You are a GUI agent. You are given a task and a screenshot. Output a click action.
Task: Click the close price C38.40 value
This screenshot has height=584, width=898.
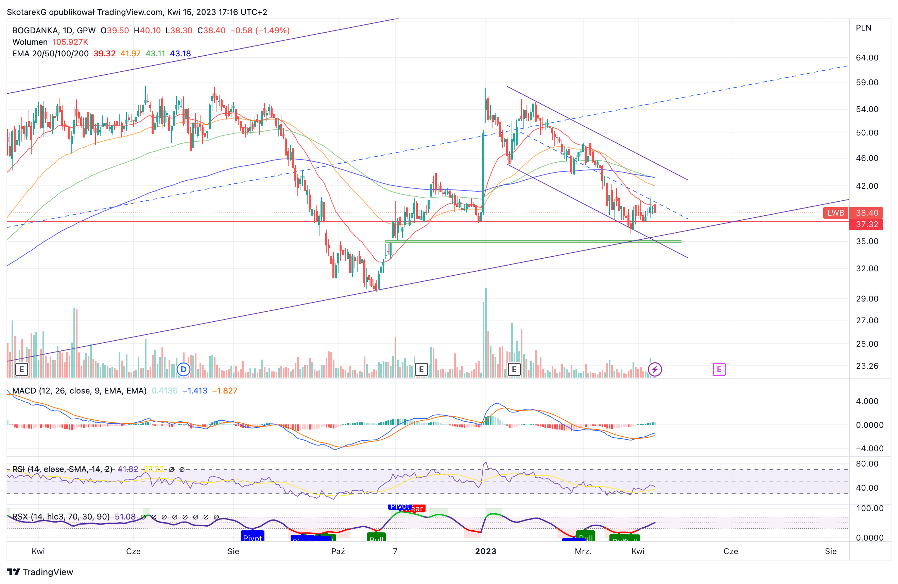coord(211,31)
